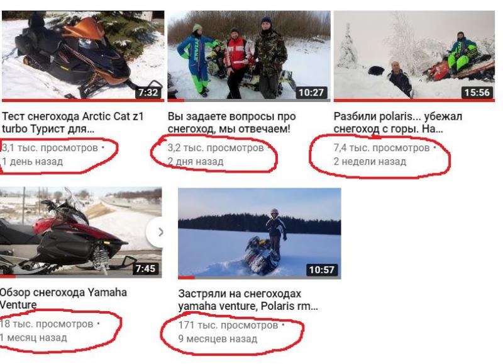
Task: Click title "Вы задаете вопросы про снегоход"
Action: pos(231,122)
